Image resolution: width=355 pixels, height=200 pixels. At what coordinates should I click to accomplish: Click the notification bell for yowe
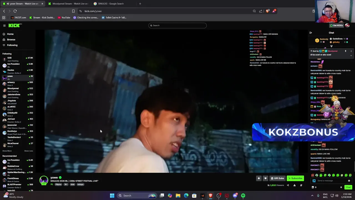pos(259,178)
